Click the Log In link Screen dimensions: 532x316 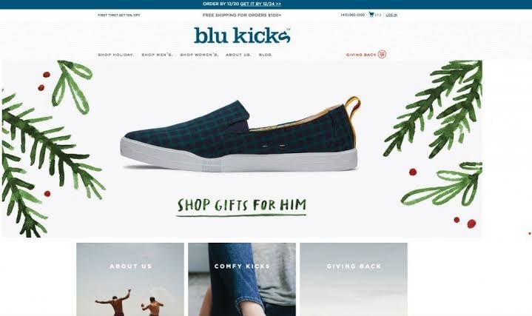point(391,15)
